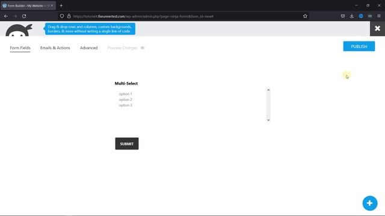Viewport: 385px width, 216px height.
Task: Reload the page with refresh icon
Action: (x=24, y=16)
